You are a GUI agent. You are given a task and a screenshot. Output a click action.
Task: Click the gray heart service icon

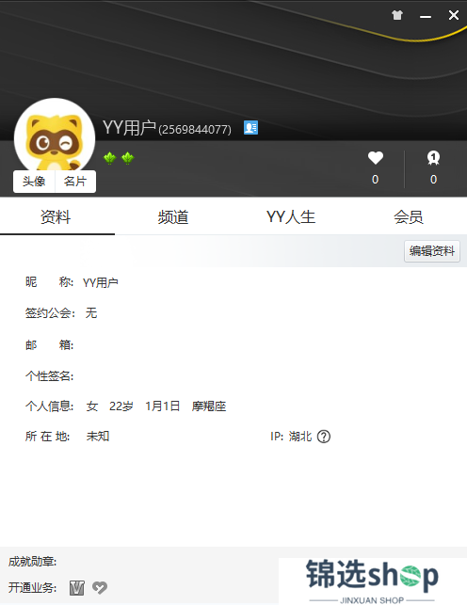[x=100, y=588]
